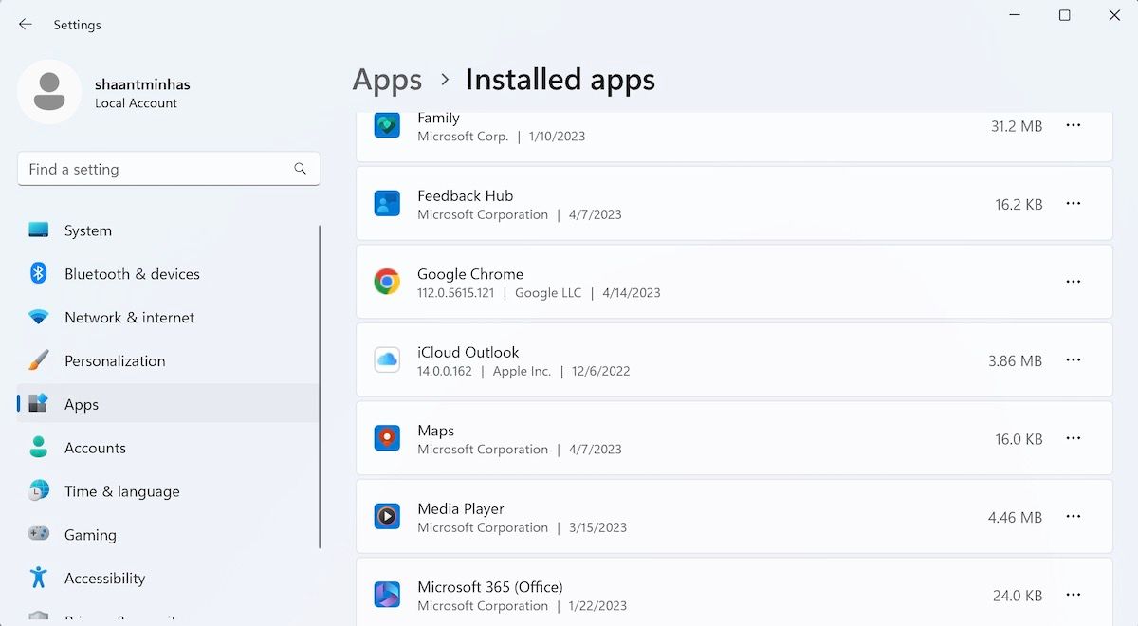Click the Gaming controller icon
Image resolution: width=1138 pixels, height=626 pixels.
click(x=38, y=534)
